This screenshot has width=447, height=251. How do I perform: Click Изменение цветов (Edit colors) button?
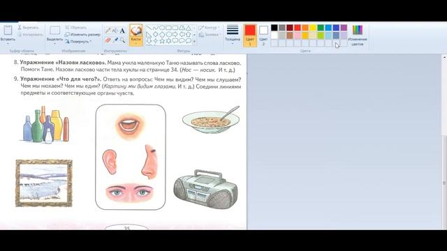pyautogui.click(x=358, y=36)
